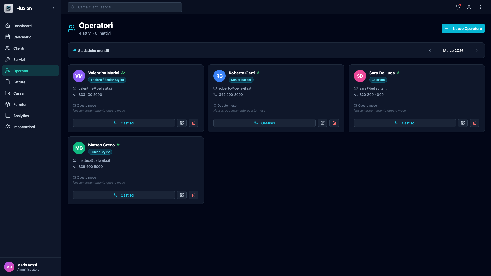The height and width of the screenshot is (276, 491).
Task: Open the Analytics section
Action: (21, 116)
